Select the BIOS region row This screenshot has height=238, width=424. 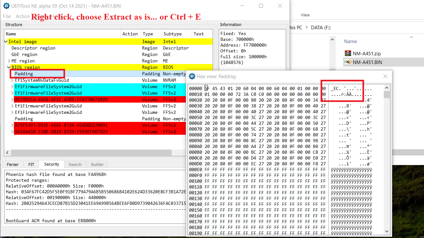point(109,67)
